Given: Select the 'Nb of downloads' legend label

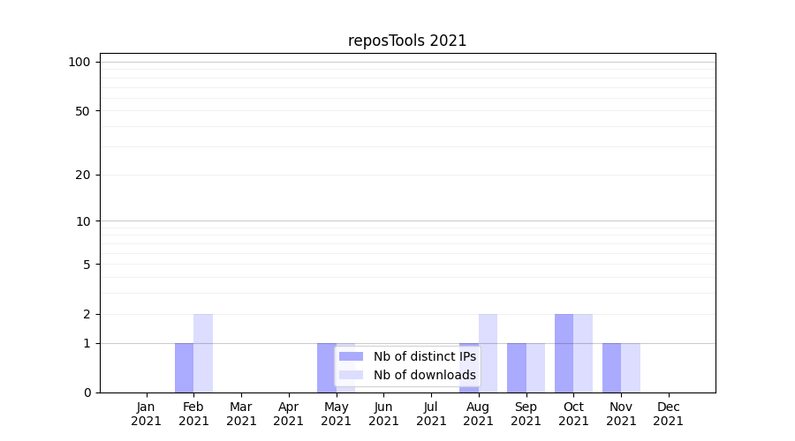Looking at the screenshot, I should (x=424, y=375).
